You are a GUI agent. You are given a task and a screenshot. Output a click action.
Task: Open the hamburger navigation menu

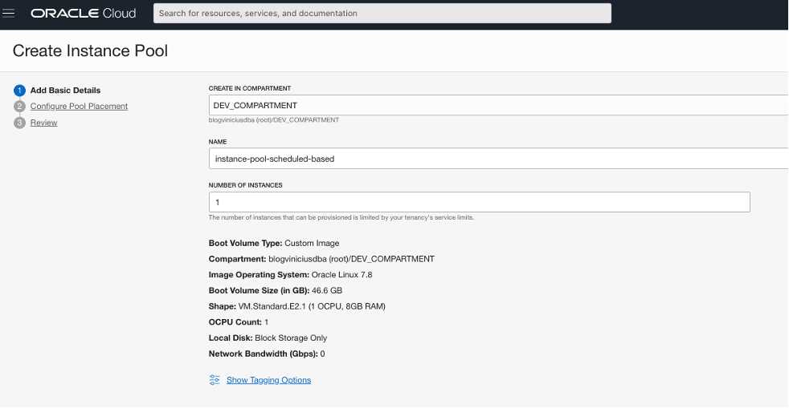click(10, 14)
